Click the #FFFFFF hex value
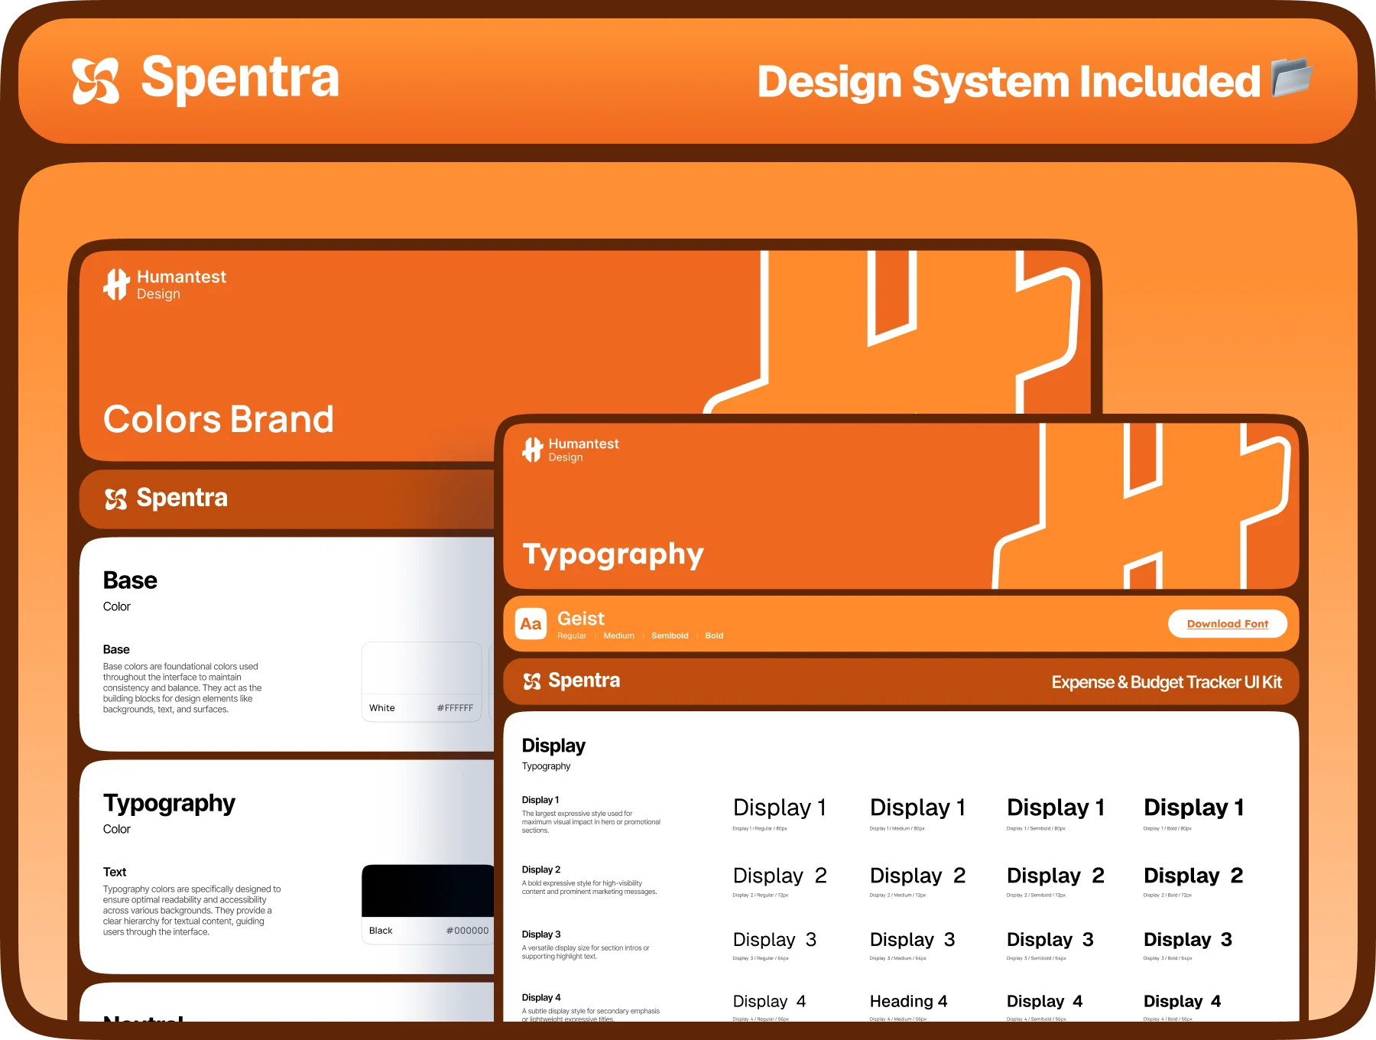 (455, 708)
